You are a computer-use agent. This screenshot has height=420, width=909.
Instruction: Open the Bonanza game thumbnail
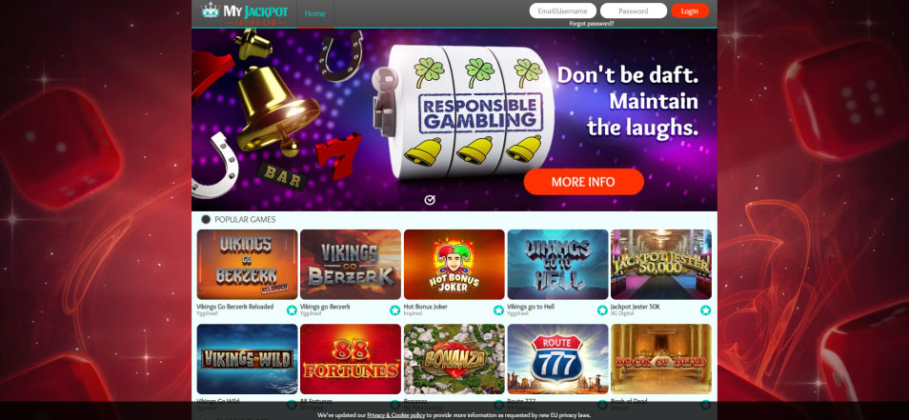454,359
